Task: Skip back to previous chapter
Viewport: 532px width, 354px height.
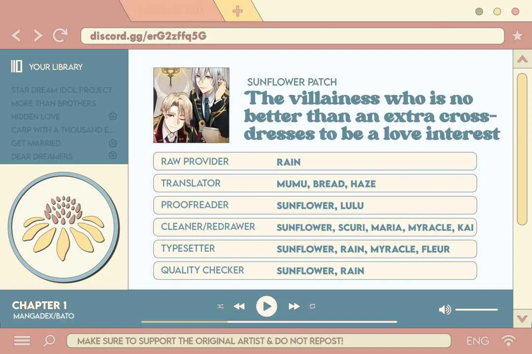Action: tap(239, 306)
